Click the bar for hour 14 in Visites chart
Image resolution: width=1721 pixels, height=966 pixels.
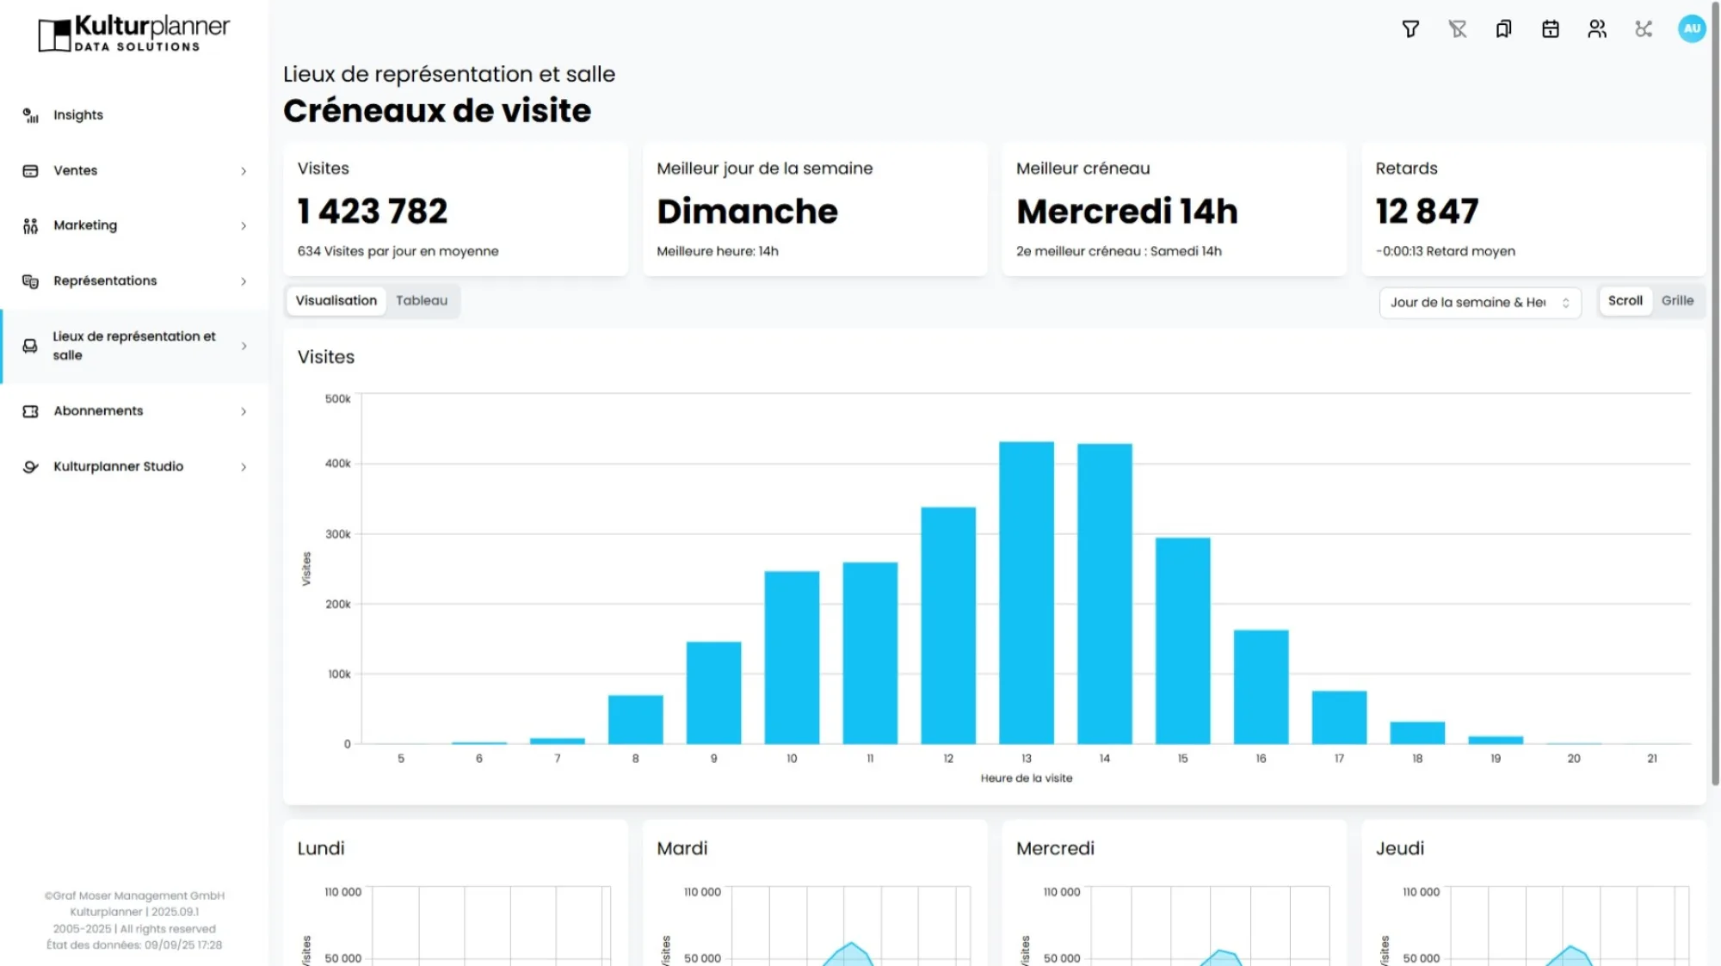tap(1104, 594)
